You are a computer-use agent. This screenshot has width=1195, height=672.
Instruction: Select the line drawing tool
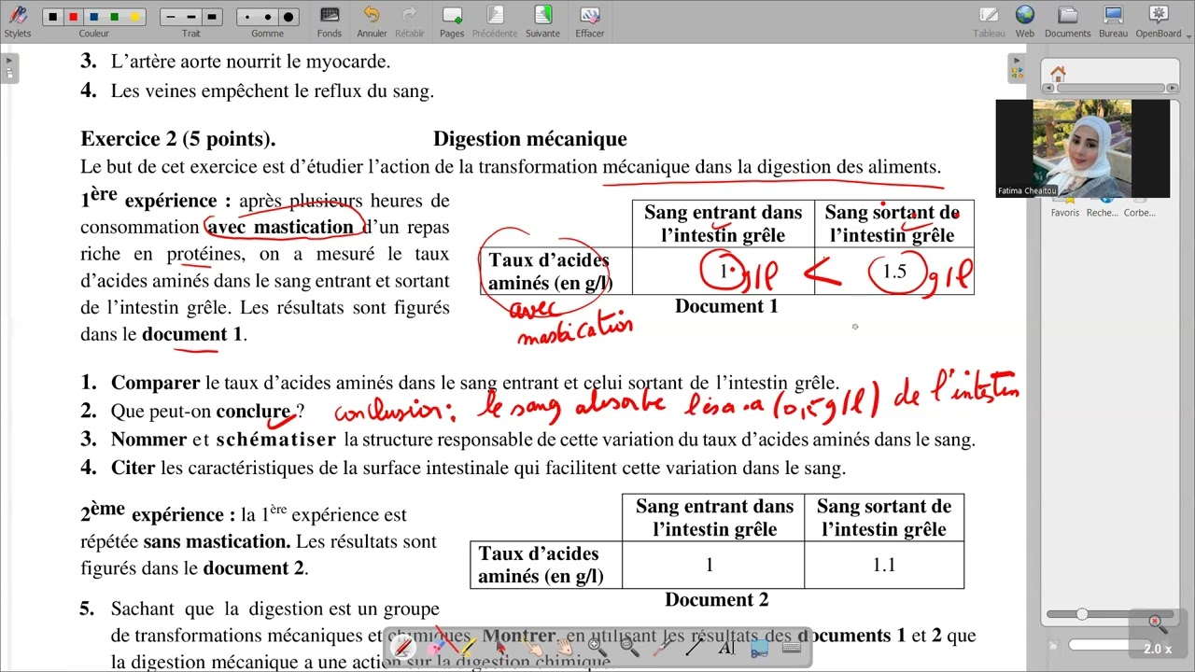[695, 648]
